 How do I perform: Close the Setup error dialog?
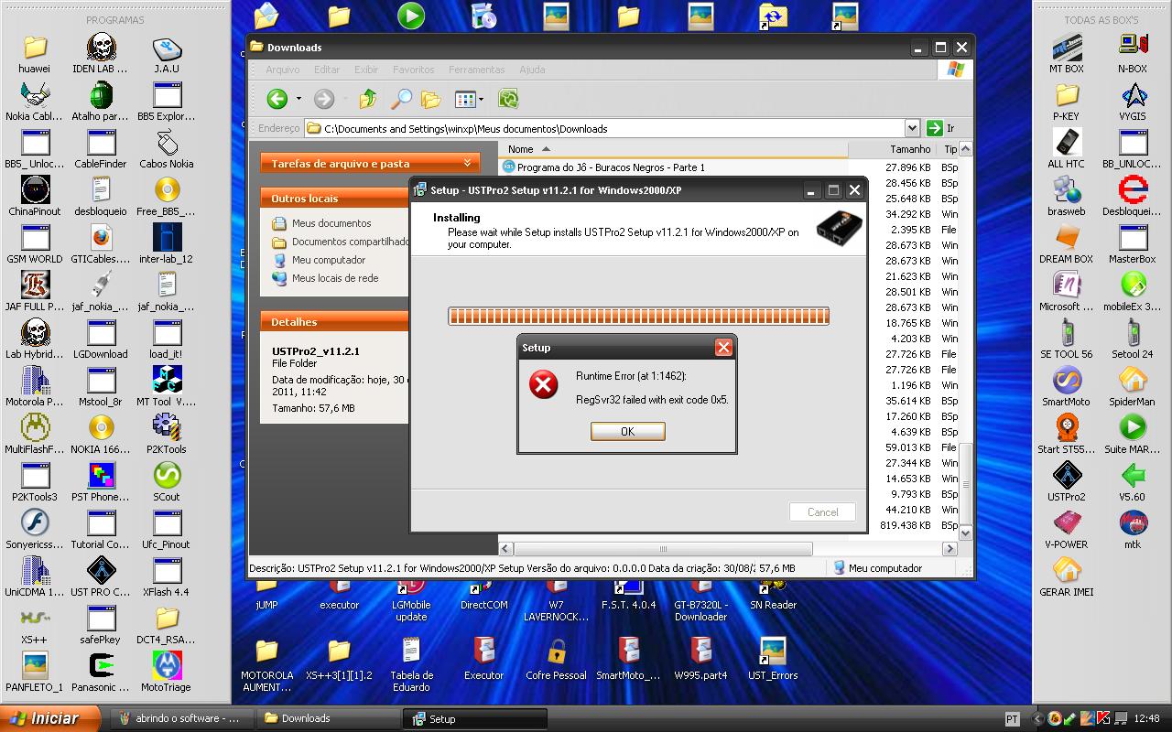click(x=723, y=348)
